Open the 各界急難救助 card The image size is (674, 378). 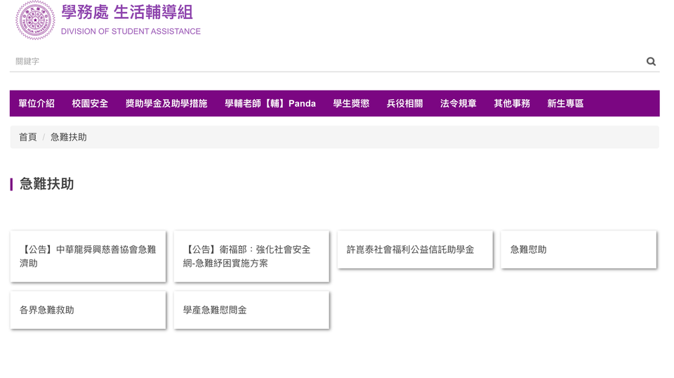click(88, 310)
